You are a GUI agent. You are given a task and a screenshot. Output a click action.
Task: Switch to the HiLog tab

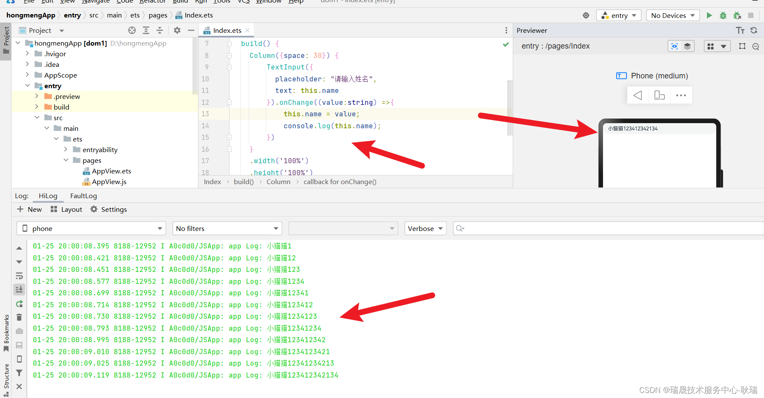point(48,196)
